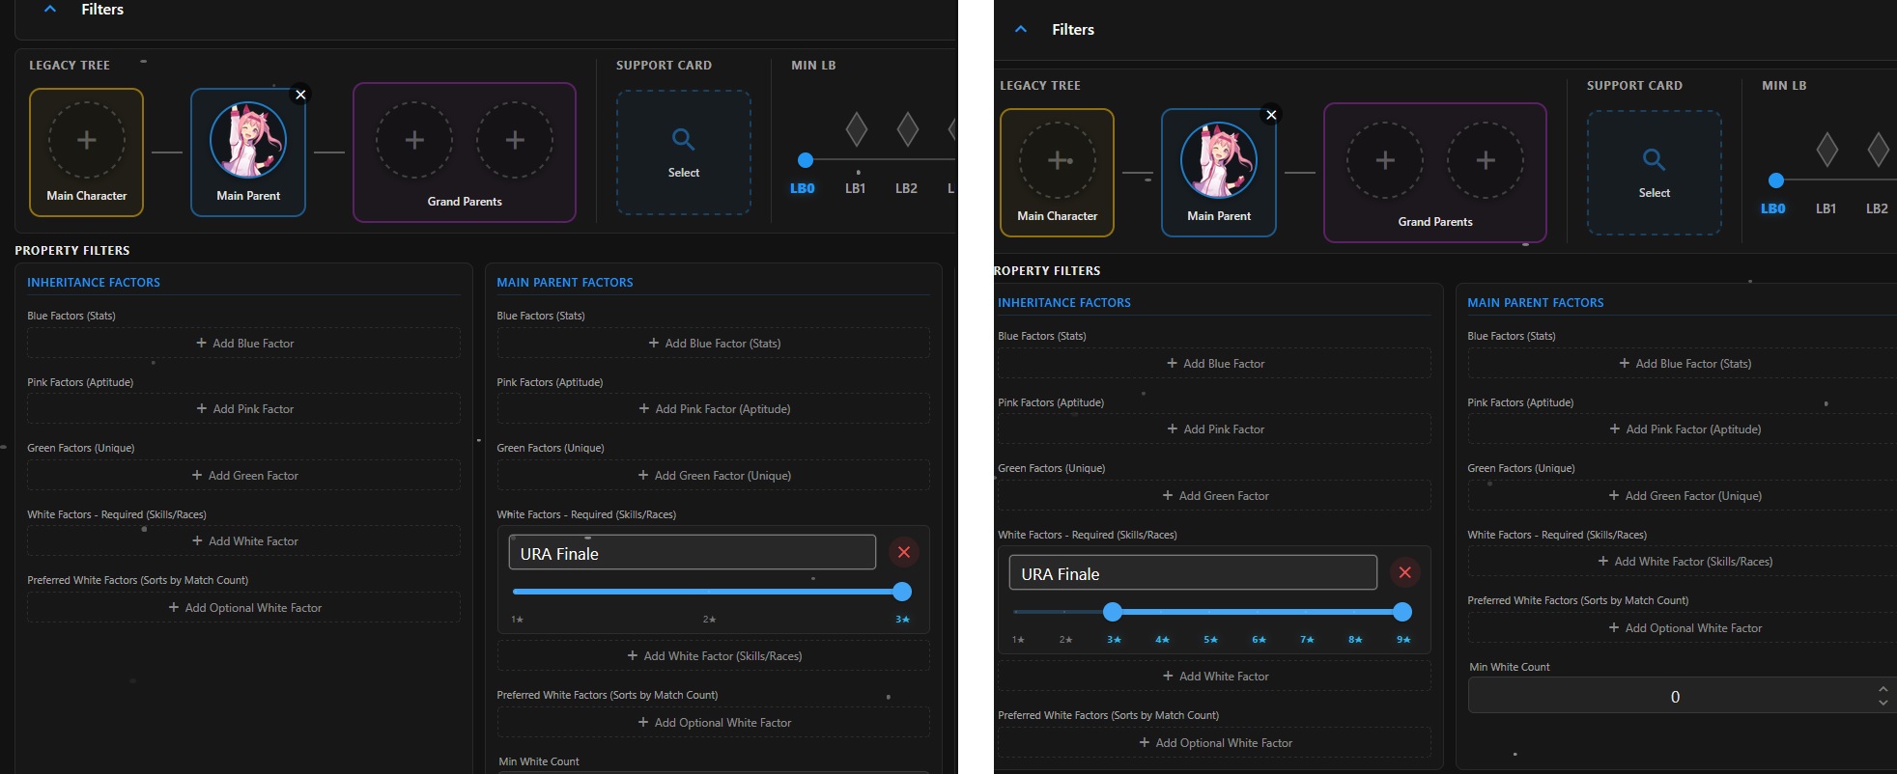Select LB1 limit break in the left screenshot

(856, 188)
